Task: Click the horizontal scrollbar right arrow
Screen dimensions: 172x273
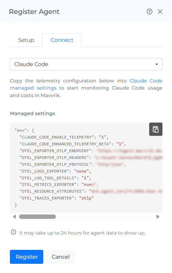Action: click(x=158, y=216)
